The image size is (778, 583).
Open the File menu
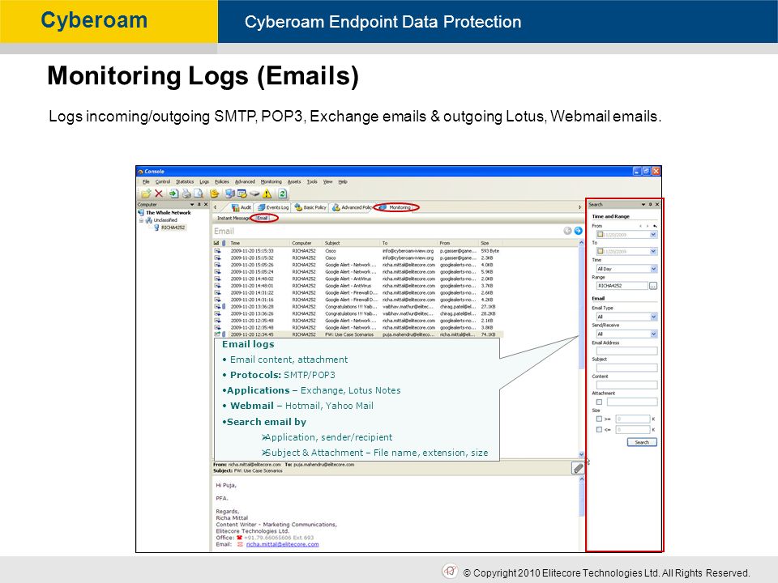coord(146,182)
